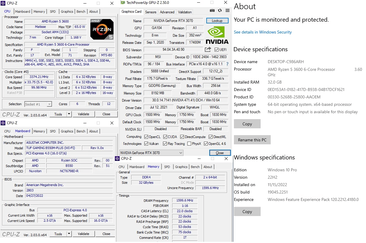The height and width of the screenshot is (243, 366).
Task: Toggle the CUDA checkbox
Action: coord(165,137)
